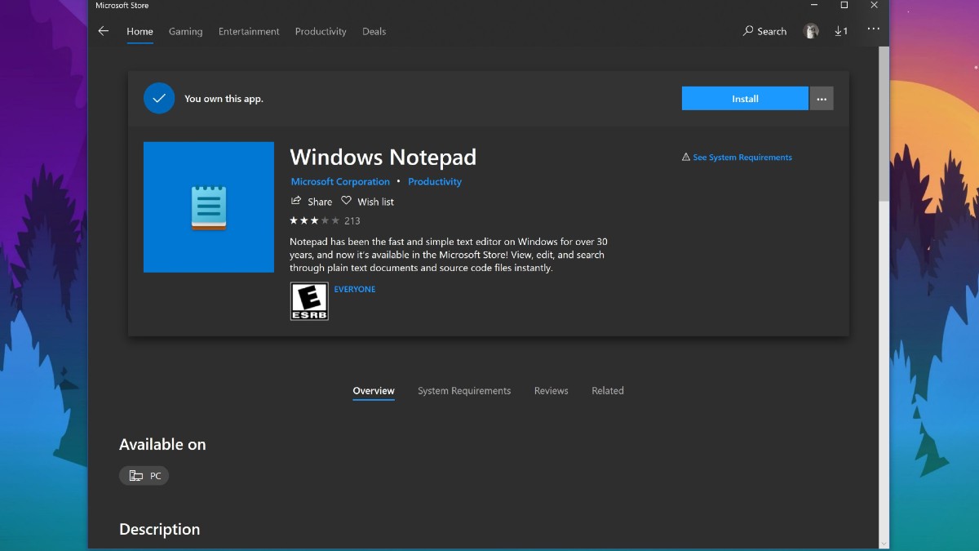This screenshot has height=551, width=979.
Task: Click the star rating for the app
Action: 315,220
